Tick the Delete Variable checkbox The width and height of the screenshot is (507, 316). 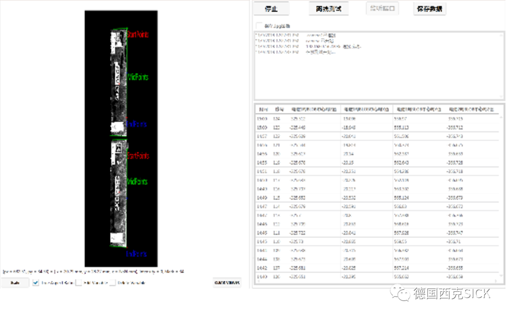pyautogui.click(x=113, y=283)
